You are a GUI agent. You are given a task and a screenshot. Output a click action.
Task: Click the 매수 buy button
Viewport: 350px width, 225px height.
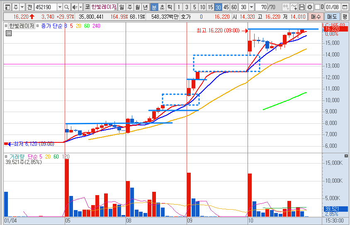(x=316, y=17)
